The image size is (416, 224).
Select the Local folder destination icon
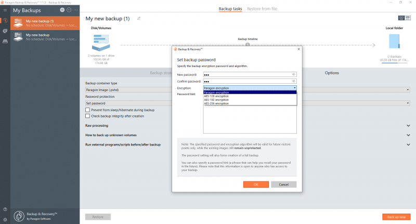(x=394, y=42)
